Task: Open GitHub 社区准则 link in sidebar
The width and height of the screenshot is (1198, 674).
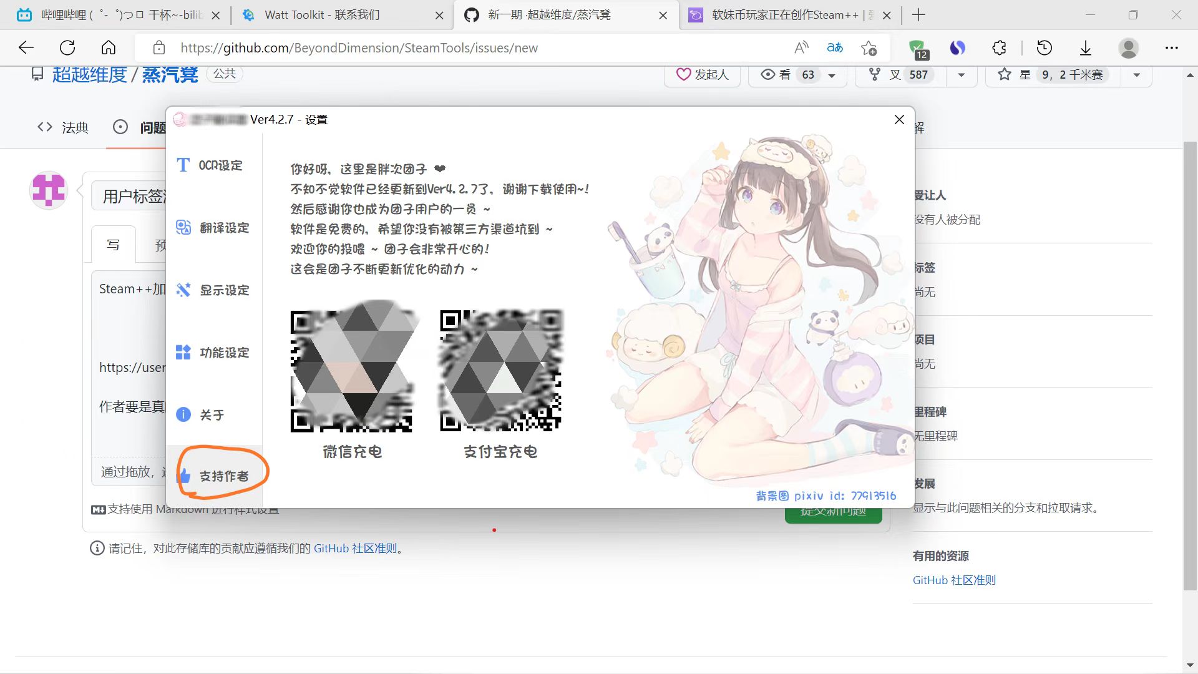Action: (x=954, y=580)
